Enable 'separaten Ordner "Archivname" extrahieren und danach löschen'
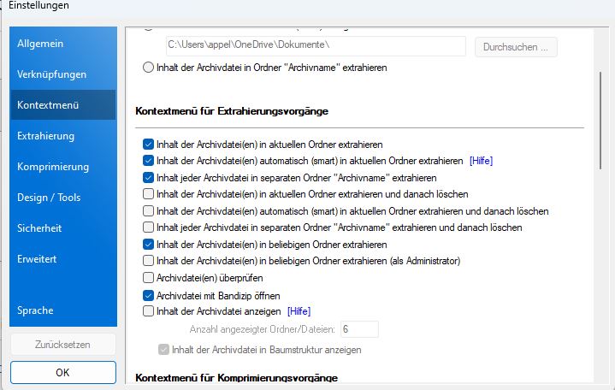 148,227
